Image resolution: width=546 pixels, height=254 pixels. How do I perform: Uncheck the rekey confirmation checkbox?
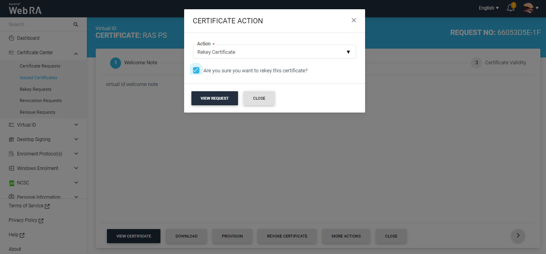[x=196, y=70]
